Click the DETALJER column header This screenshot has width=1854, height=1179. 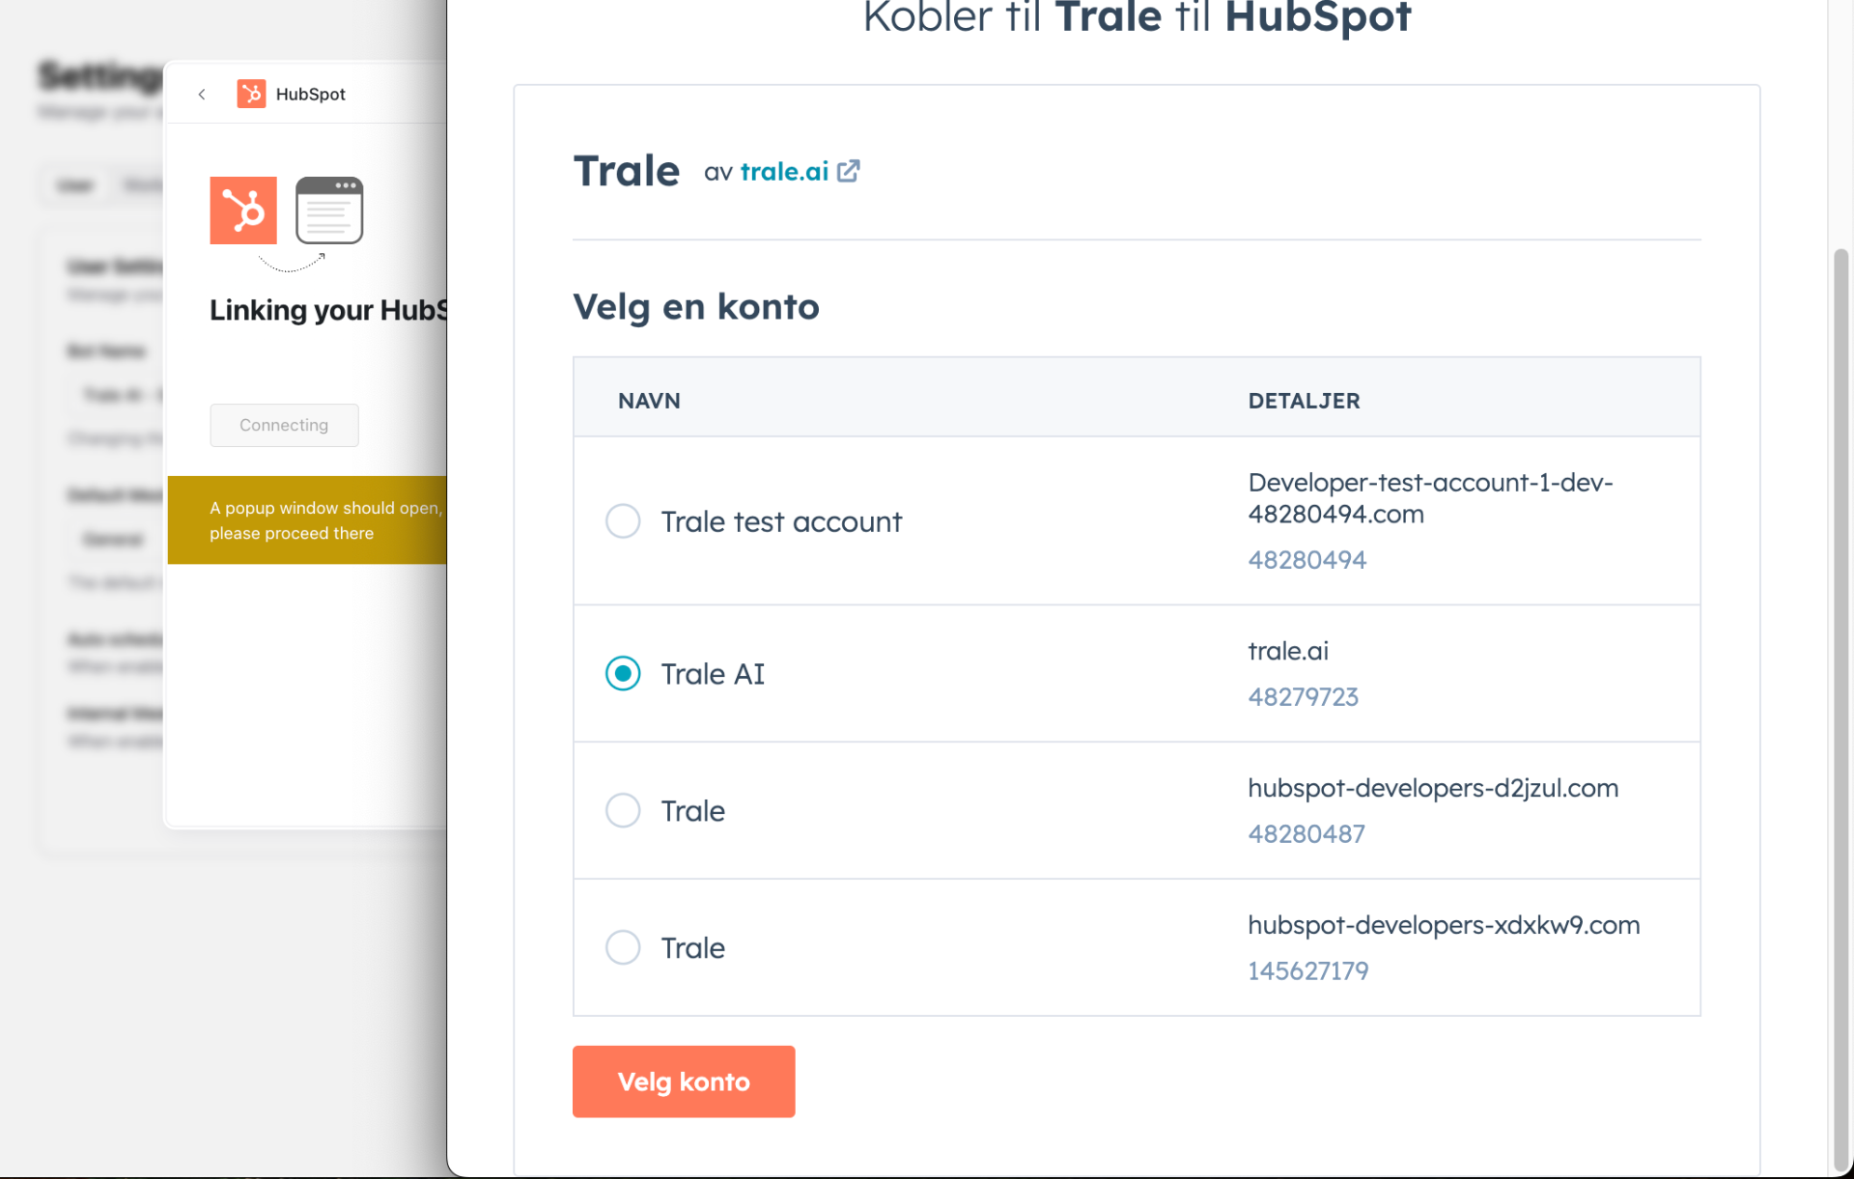pyautogui.click(x=1304, y=401)
